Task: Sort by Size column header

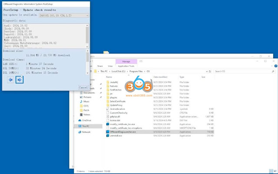Action: click(203, 77)
